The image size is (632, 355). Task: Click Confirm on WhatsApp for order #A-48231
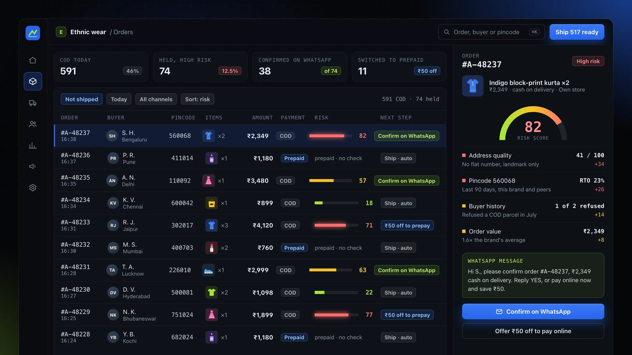[407, 270]
